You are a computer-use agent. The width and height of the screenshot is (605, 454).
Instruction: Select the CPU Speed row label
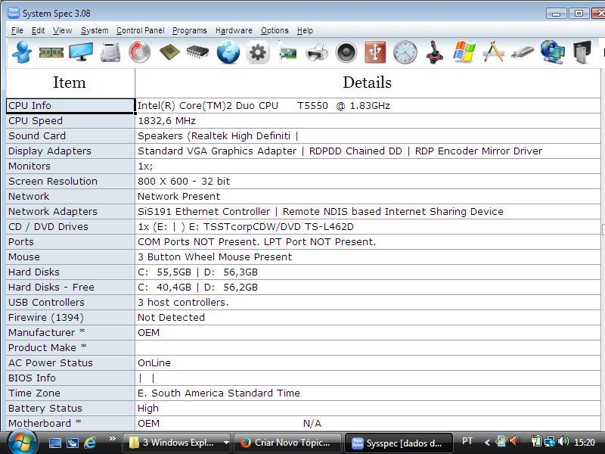(x=70, y=121)
